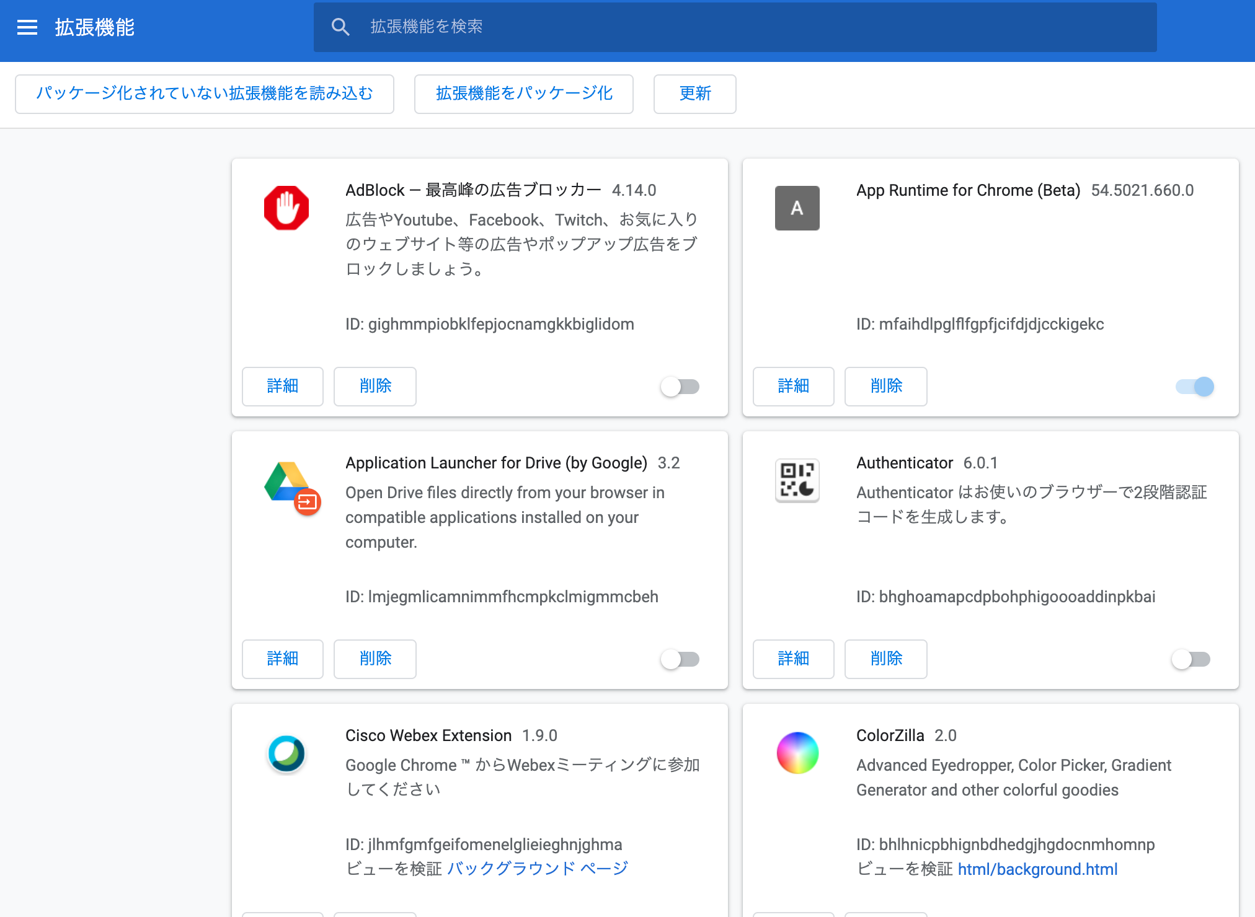Click the 更新 update button
Viewport: 1255px width, 917px height.
pyautogui.click(x=694, y=94)
